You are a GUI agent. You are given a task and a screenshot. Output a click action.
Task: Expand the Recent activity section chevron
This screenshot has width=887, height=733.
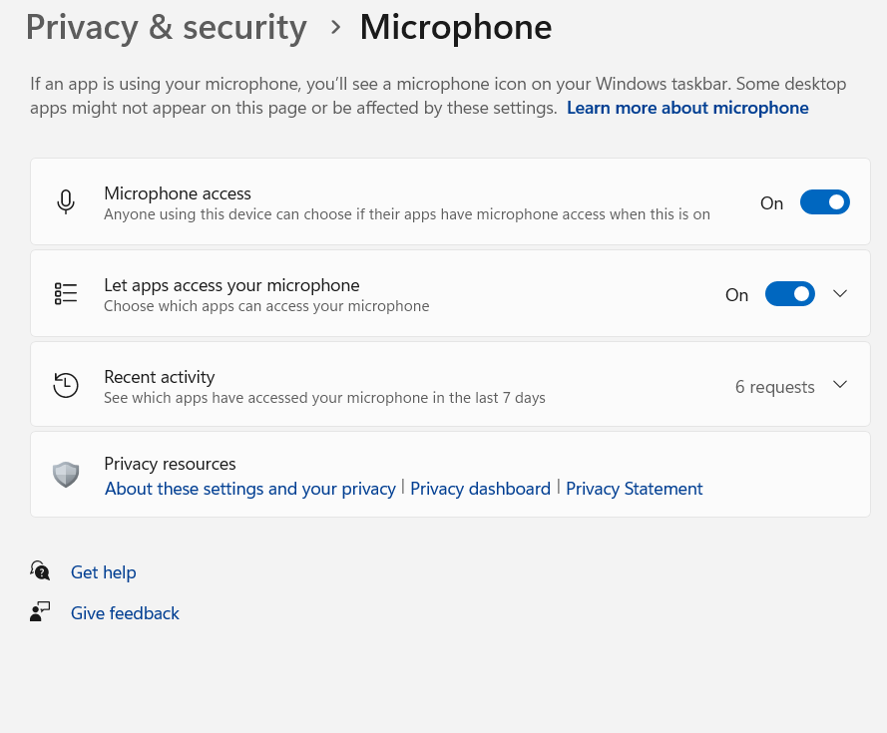(840, 385)
